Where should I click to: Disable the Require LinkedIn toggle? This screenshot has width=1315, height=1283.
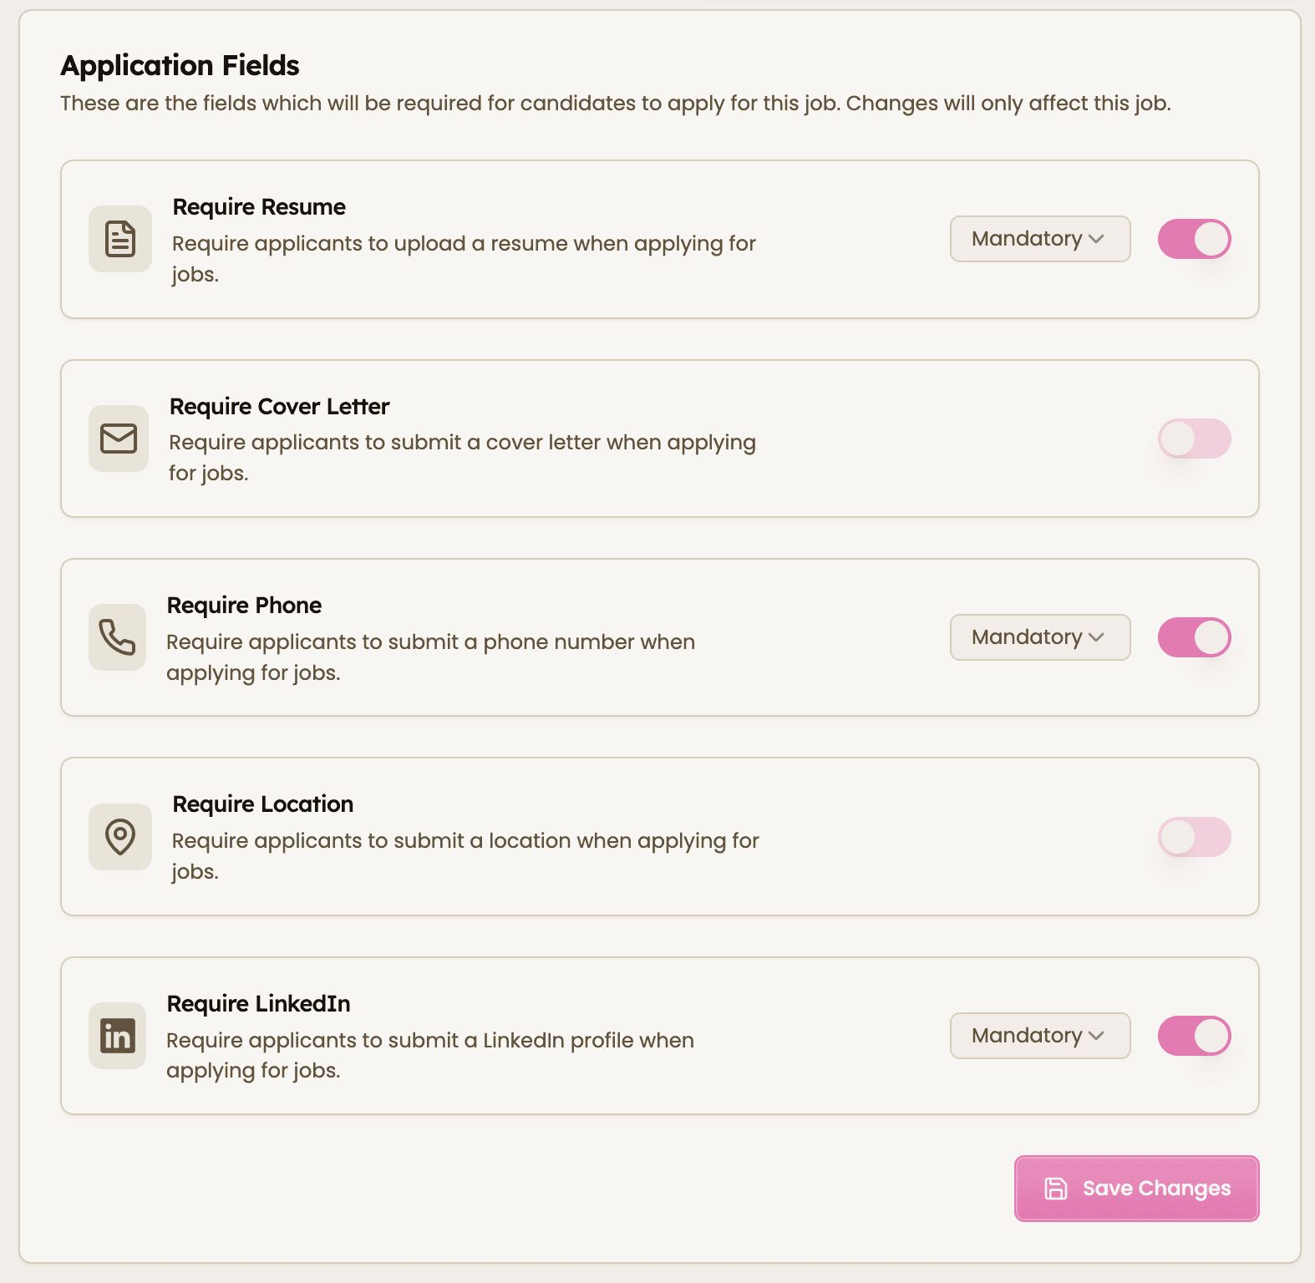pos(1194,1036)
